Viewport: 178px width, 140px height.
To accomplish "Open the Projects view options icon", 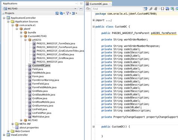I will point(74,13).
